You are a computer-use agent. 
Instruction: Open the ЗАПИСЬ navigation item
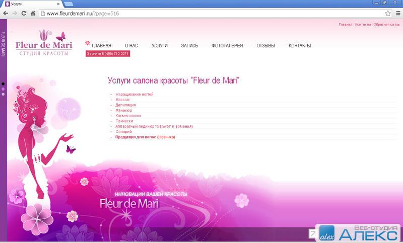[189, 46]
